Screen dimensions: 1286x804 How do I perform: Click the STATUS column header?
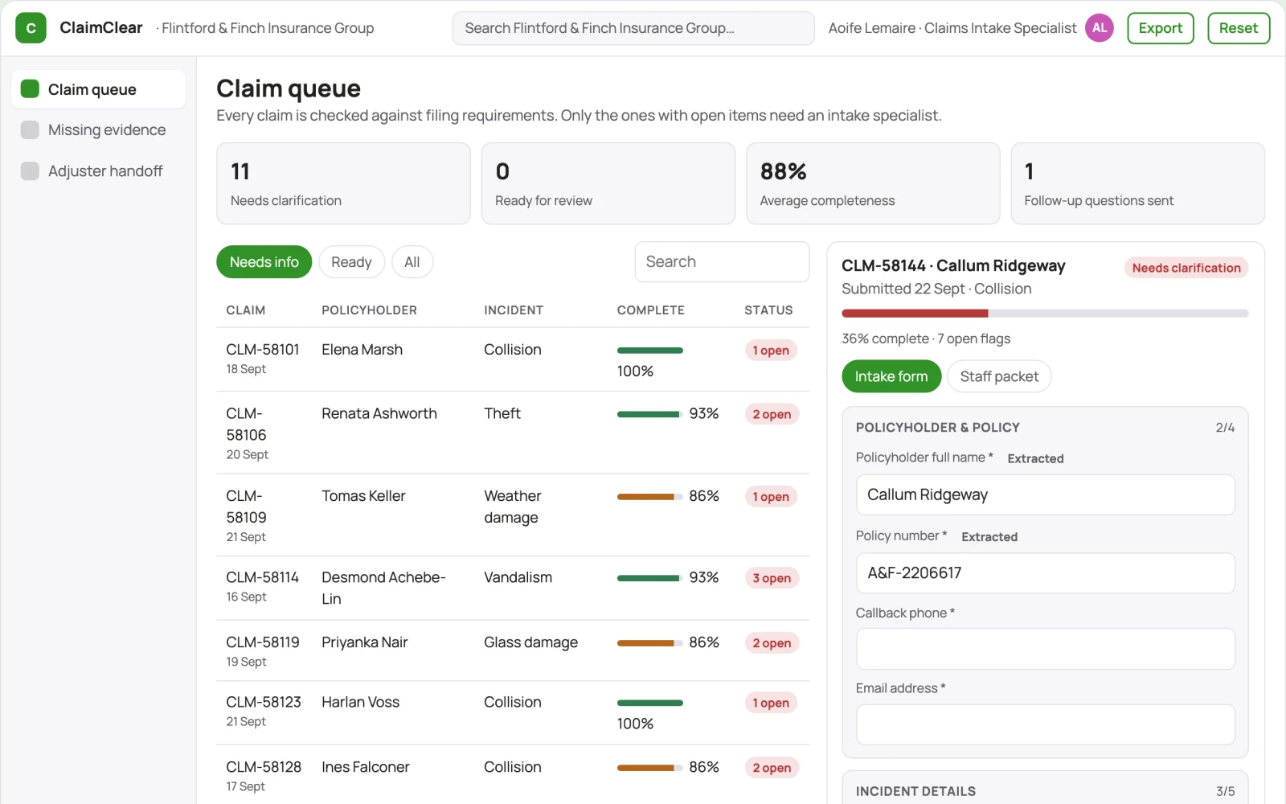click(768, 310)
